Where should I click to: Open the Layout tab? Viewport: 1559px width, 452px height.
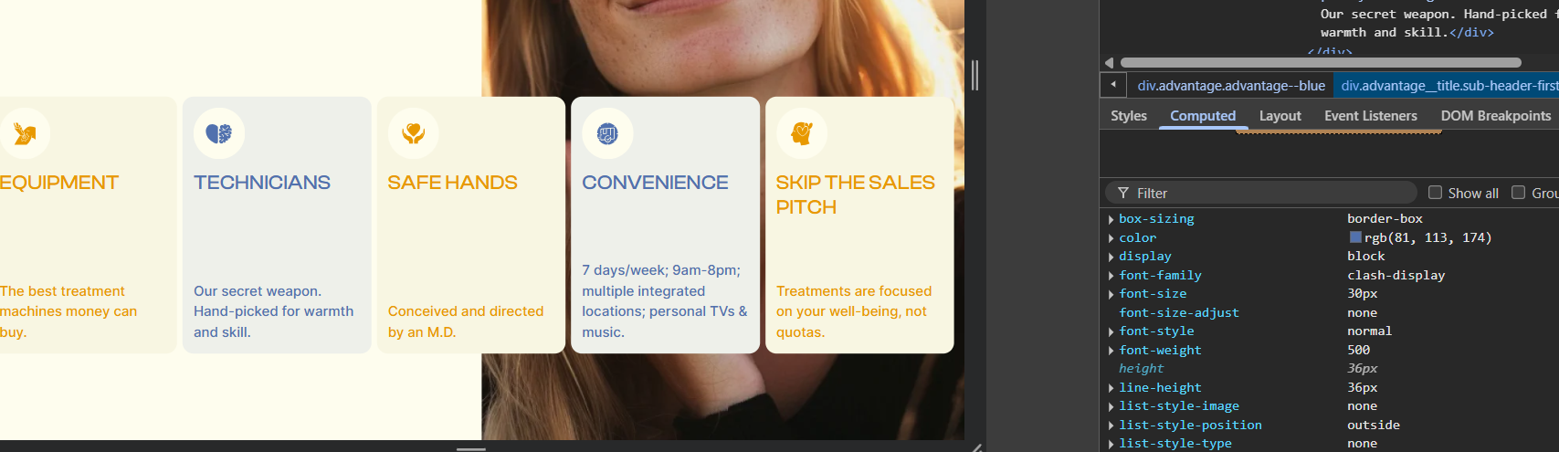click(1280, 116)
